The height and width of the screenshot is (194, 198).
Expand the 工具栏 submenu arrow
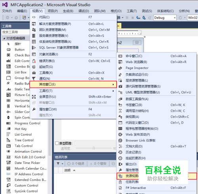[113, 91]
